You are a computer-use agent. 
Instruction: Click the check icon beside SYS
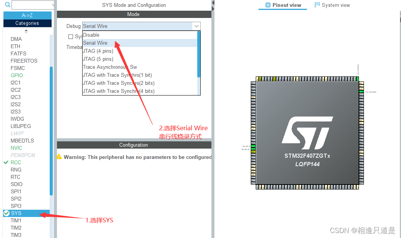pos(6,213)
